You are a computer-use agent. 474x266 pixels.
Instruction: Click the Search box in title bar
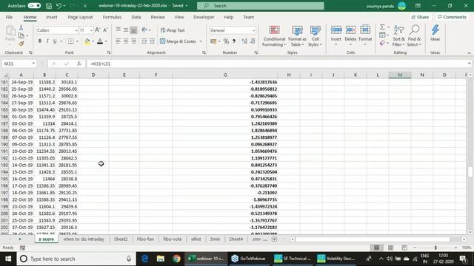click(260, 6)
